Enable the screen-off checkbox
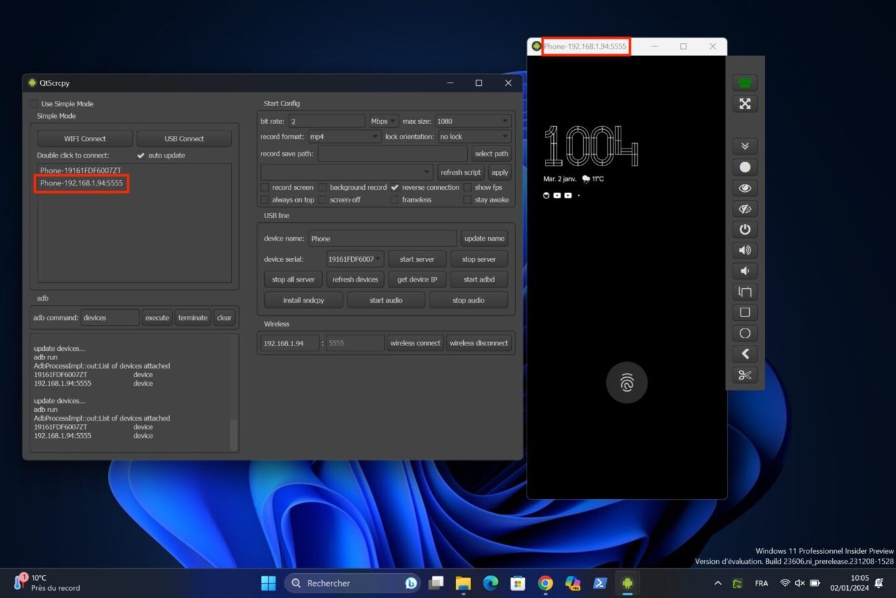The image size is (896, 598). tap(323, 200)
